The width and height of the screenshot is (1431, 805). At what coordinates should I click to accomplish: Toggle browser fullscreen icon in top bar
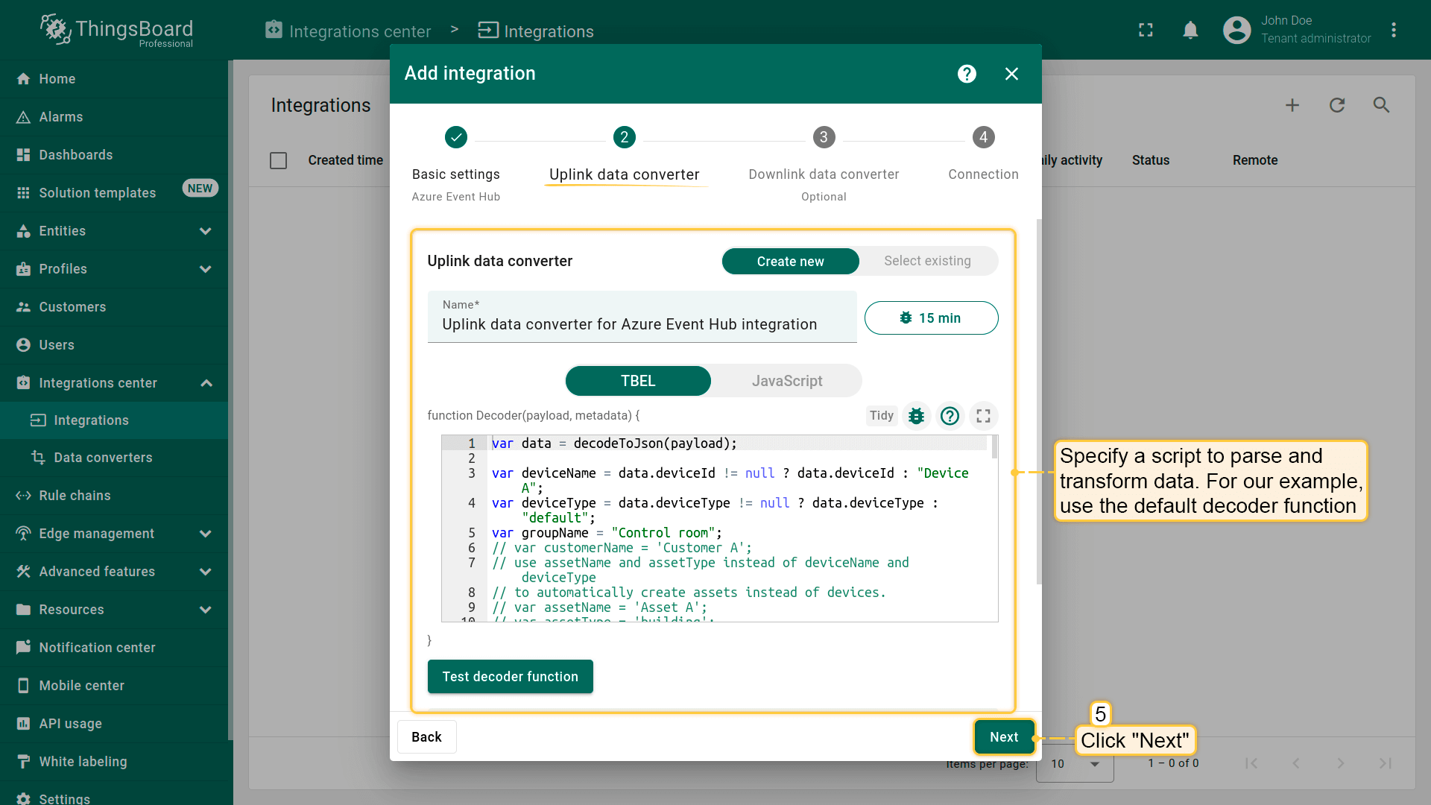(x=1146, y=31)
